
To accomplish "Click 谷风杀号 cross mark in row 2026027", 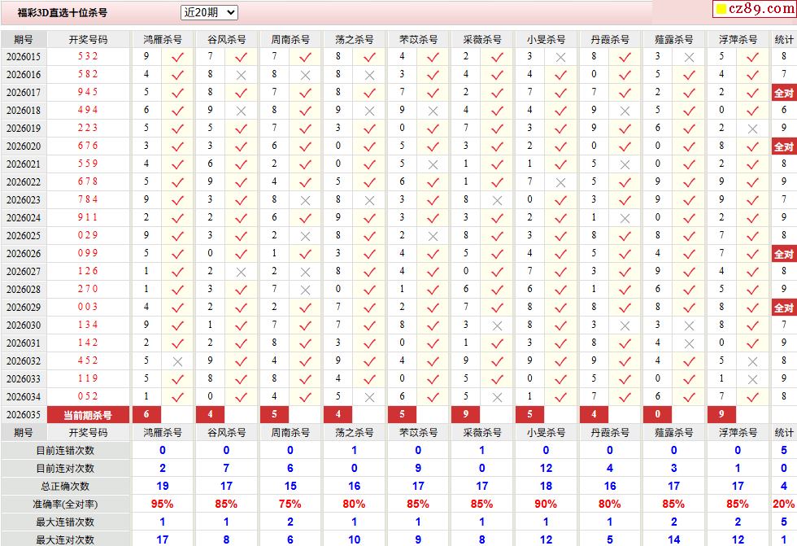I will tap(242, 273).
